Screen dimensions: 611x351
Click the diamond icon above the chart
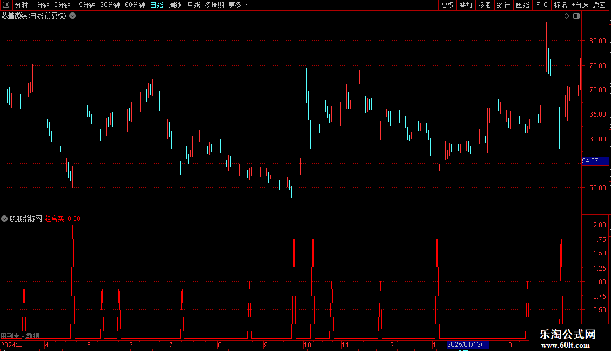[x=566, y=16]
